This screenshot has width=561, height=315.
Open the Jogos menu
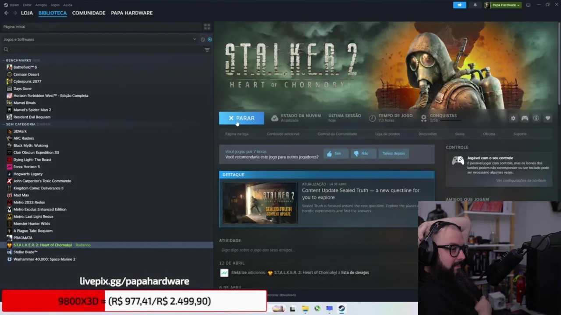[55, 5]
